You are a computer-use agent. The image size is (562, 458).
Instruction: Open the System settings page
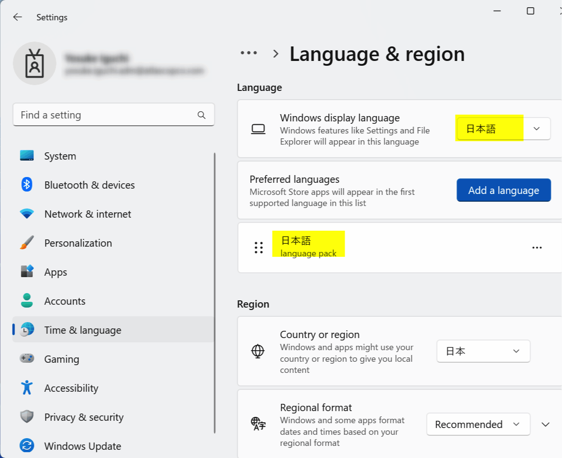coord(113,156)
